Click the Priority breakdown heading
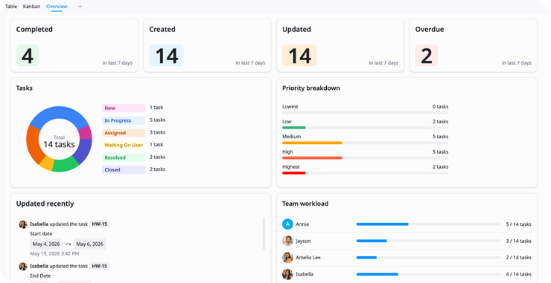 point(311,88)
